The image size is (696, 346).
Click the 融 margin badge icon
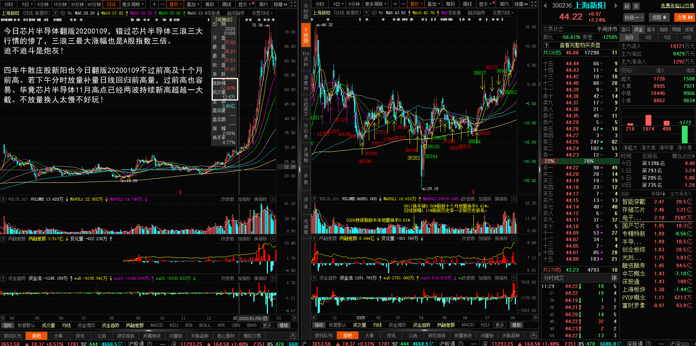pyautogui.click(x=627, y=6)
